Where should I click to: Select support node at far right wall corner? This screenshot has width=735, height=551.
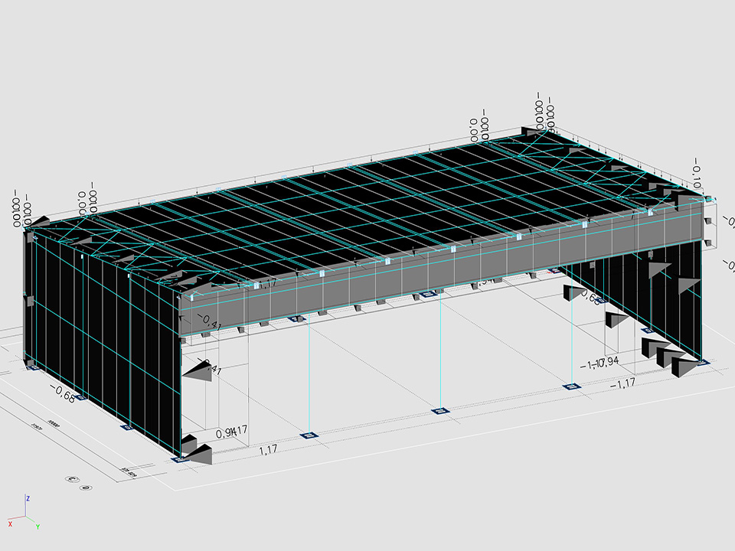click(703, 362)
